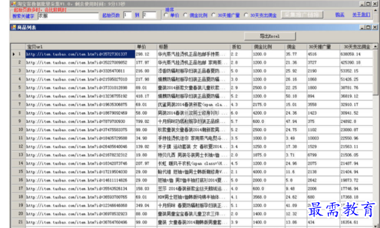
Task: Select the 30天支出佣金 sort radio button
Action: point(246,15)
